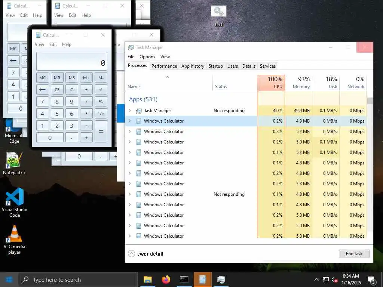Click the taskbar search box
Screen dimensions: 383x287
click(78, 280)
